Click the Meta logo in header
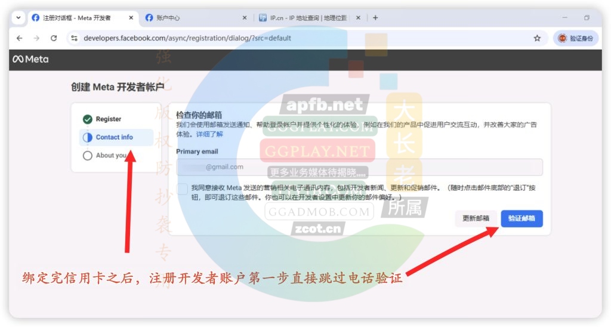611x327 pixels. [x=30, y=59]
